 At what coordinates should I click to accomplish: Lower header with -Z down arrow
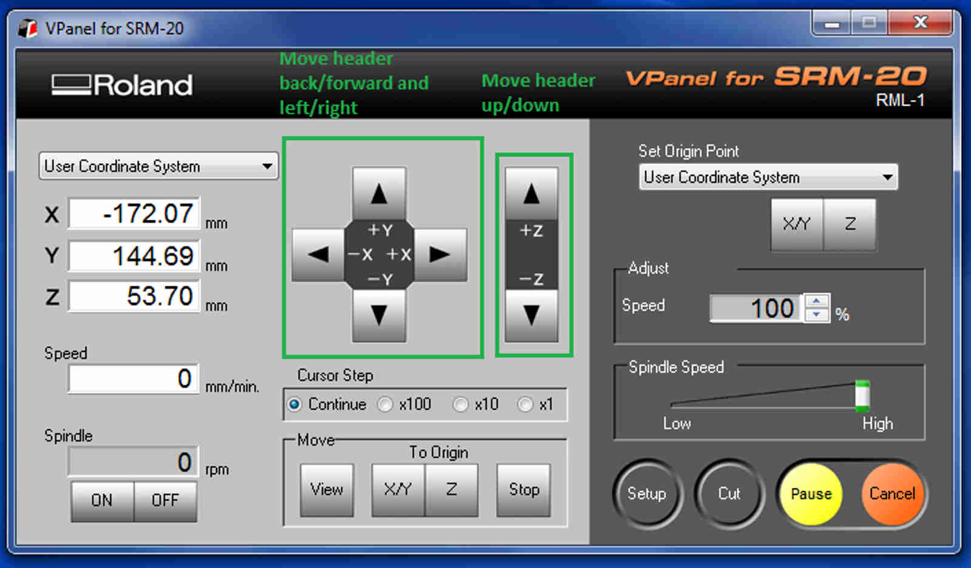tap(532, 316)
